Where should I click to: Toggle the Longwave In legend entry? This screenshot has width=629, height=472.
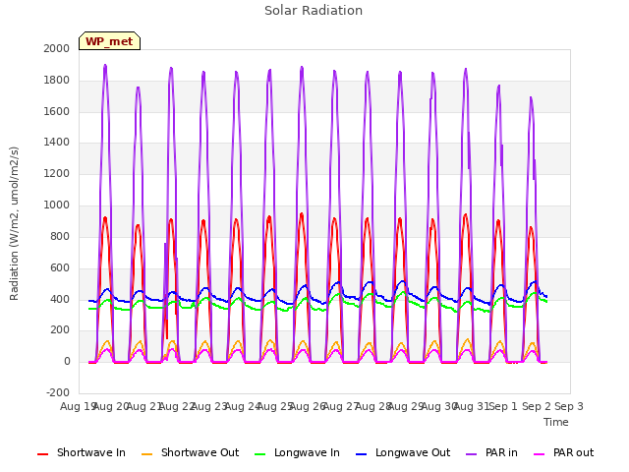coord(297,453)
